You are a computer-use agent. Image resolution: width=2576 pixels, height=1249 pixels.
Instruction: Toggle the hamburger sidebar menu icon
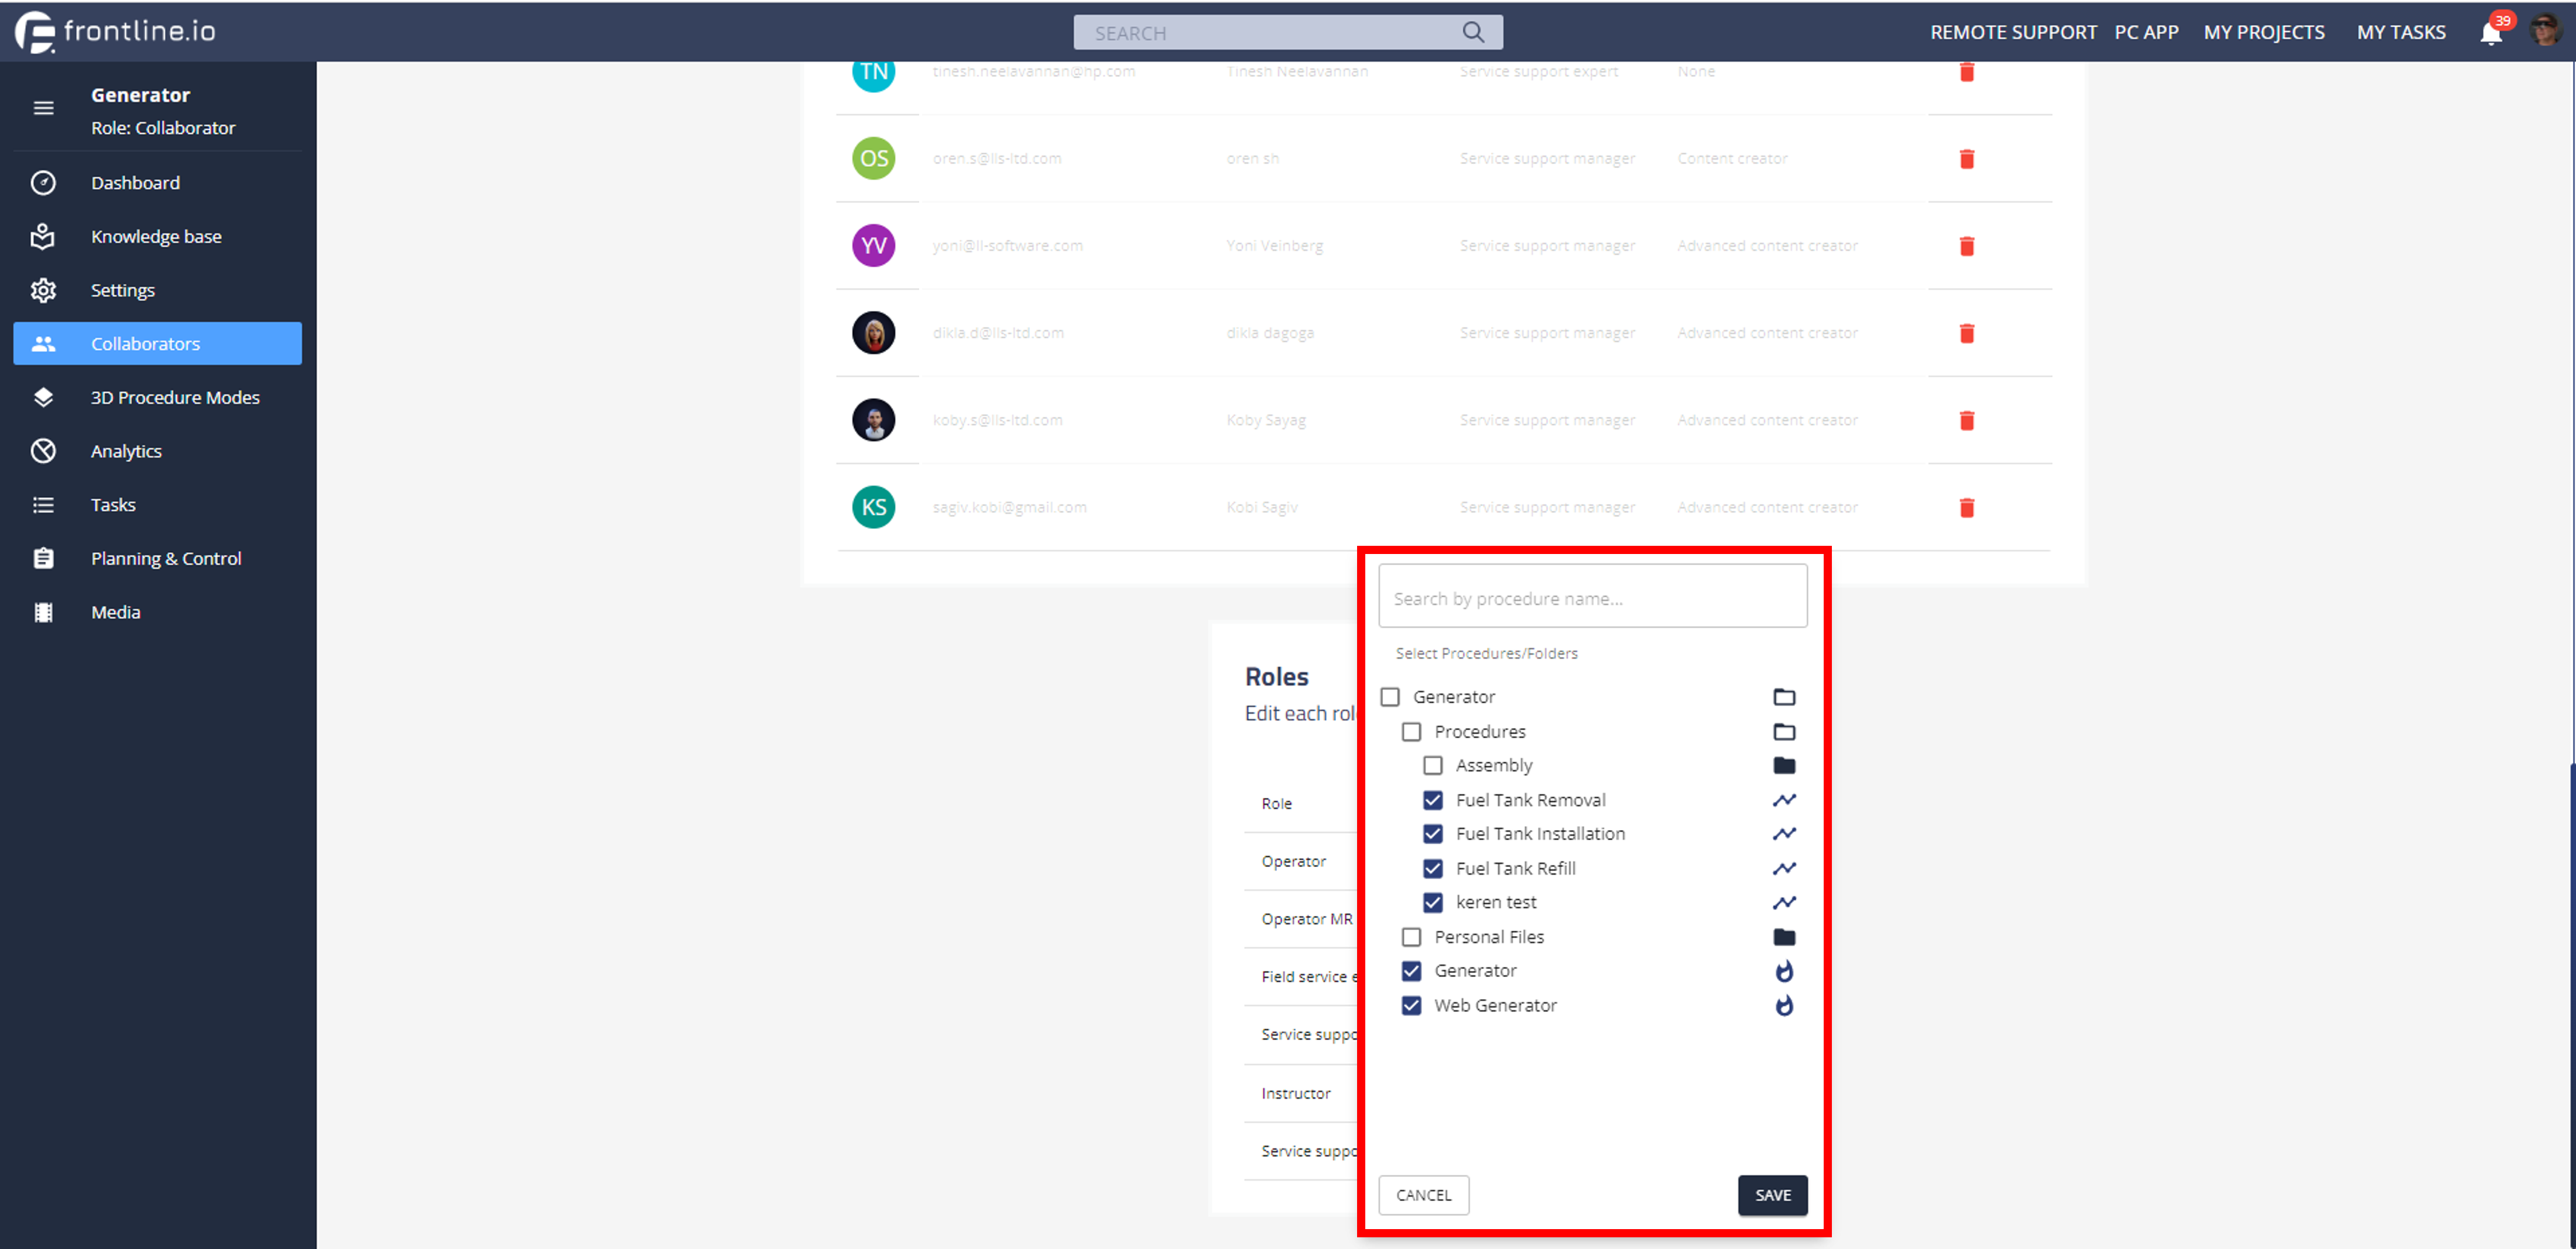pyautogui.click(x=43, y=108)
